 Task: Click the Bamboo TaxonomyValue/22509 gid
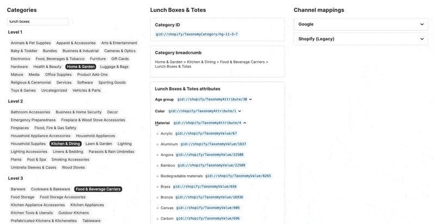pyautogui.click(x=211, y=165)
